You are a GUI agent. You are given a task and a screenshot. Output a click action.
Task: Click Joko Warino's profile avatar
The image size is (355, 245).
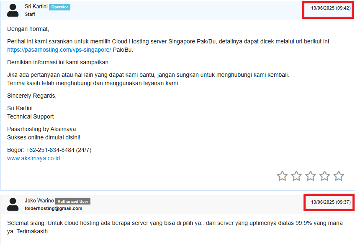coord(13,203)
